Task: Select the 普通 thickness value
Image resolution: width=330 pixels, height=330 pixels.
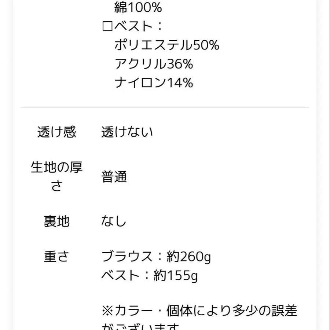Action: 114,177
